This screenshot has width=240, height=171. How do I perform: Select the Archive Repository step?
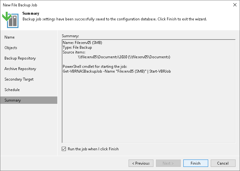point(20,69)
